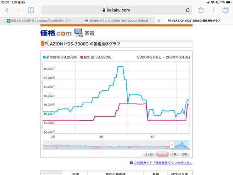The width and height of the screenshot is (233, 175).
Task: Click the 平均価格 39,286円 legend text
Action: [x=62, y=57]
